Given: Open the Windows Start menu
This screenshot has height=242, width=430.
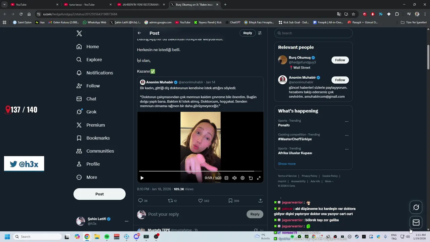Looking at the screenshot, I should (x=7, y=237).
